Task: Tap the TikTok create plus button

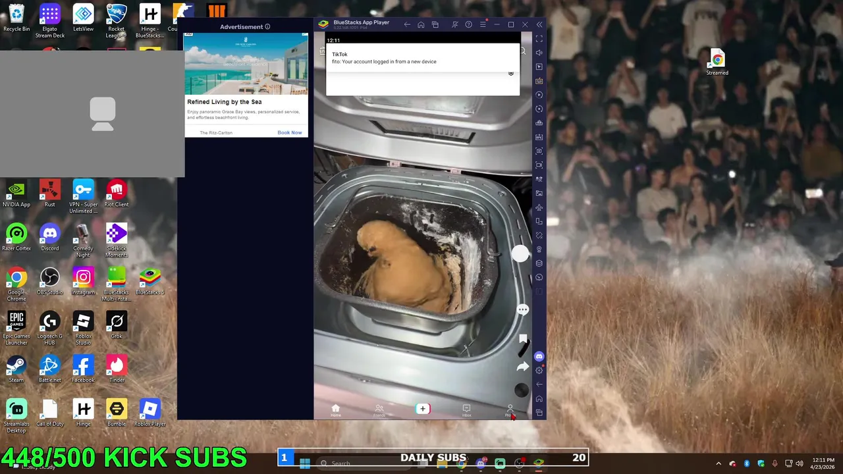Action: 423,409
